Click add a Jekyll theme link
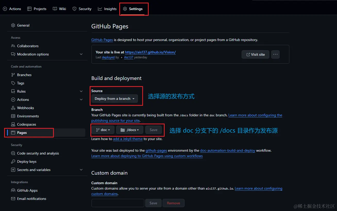337x211 pixels. pos(128,139)
